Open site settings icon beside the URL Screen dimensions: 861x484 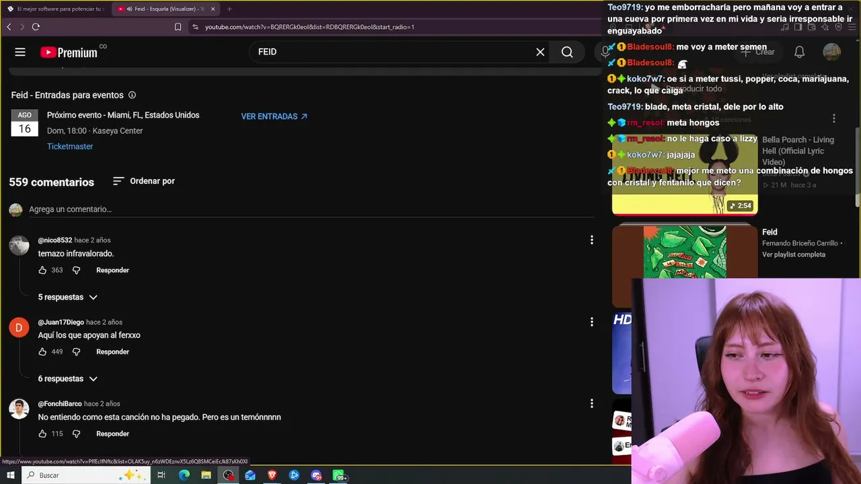pyautogui.click(x=195, y=27)
